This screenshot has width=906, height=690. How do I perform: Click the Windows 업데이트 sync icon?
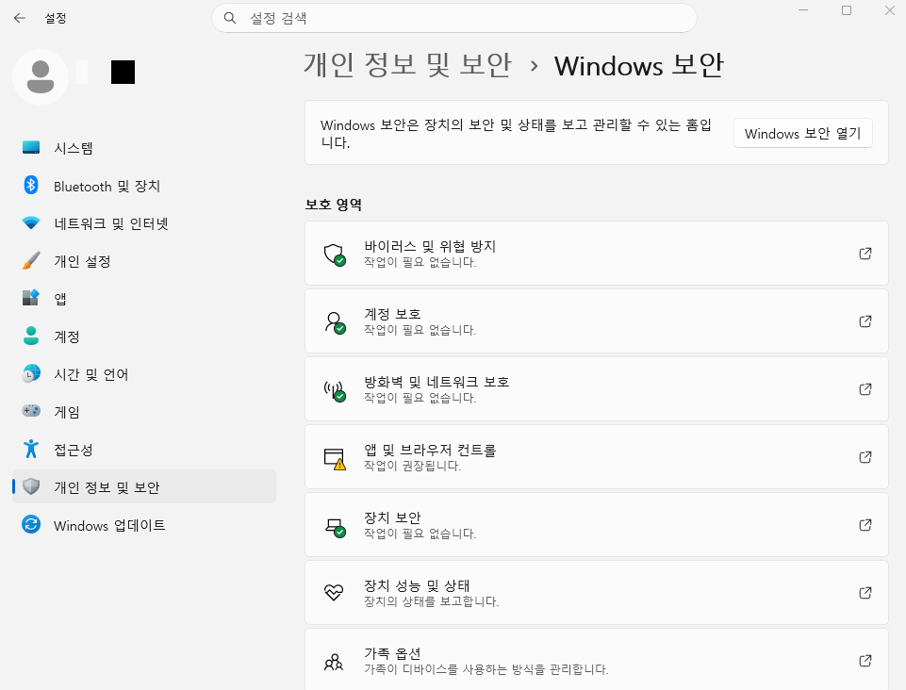(x=31, y=525)
